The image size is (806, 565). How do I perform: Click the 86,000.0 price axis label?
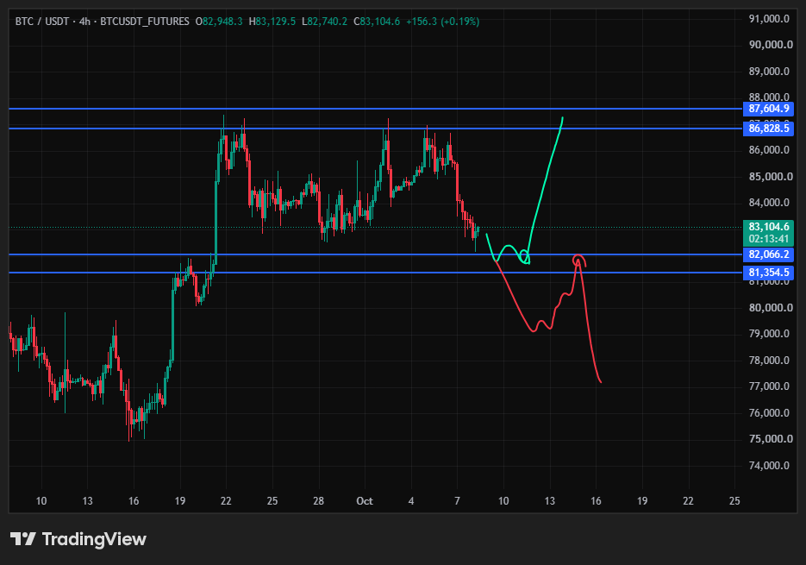point(769,150)
